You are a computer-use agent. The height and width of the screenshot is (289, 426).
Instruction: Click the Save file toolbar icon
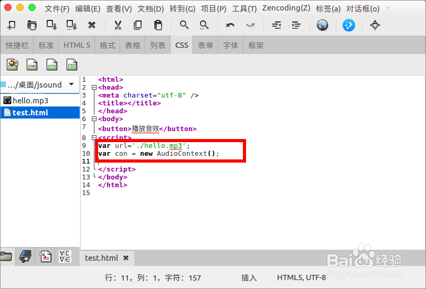[51, 25]
